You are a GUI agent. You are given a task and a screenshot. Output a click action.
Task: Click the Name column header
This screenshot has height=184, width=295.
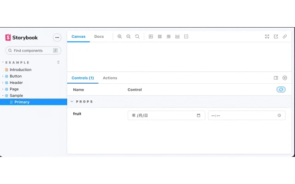(78, 90)
